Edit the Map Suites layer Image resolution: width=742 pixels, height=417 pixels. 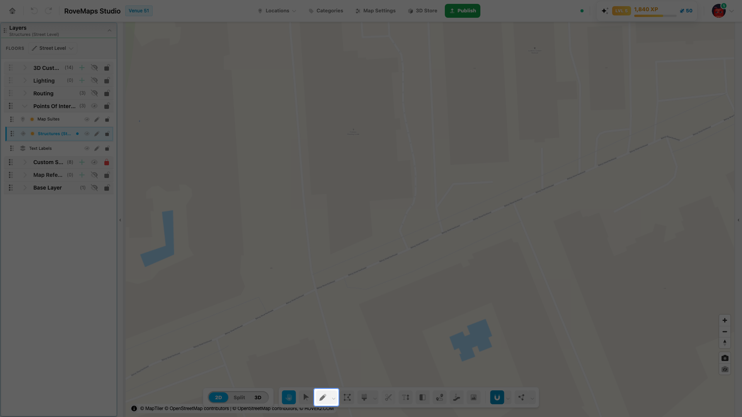(x=97, y=119)
